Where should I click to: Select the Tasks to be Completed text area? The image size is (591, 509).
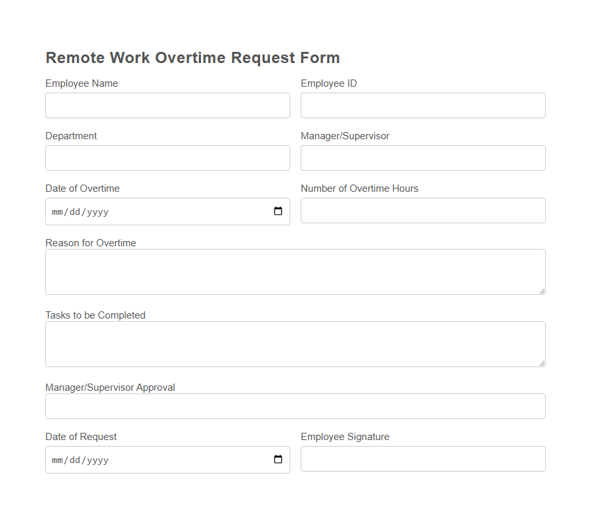coord(295,343)
